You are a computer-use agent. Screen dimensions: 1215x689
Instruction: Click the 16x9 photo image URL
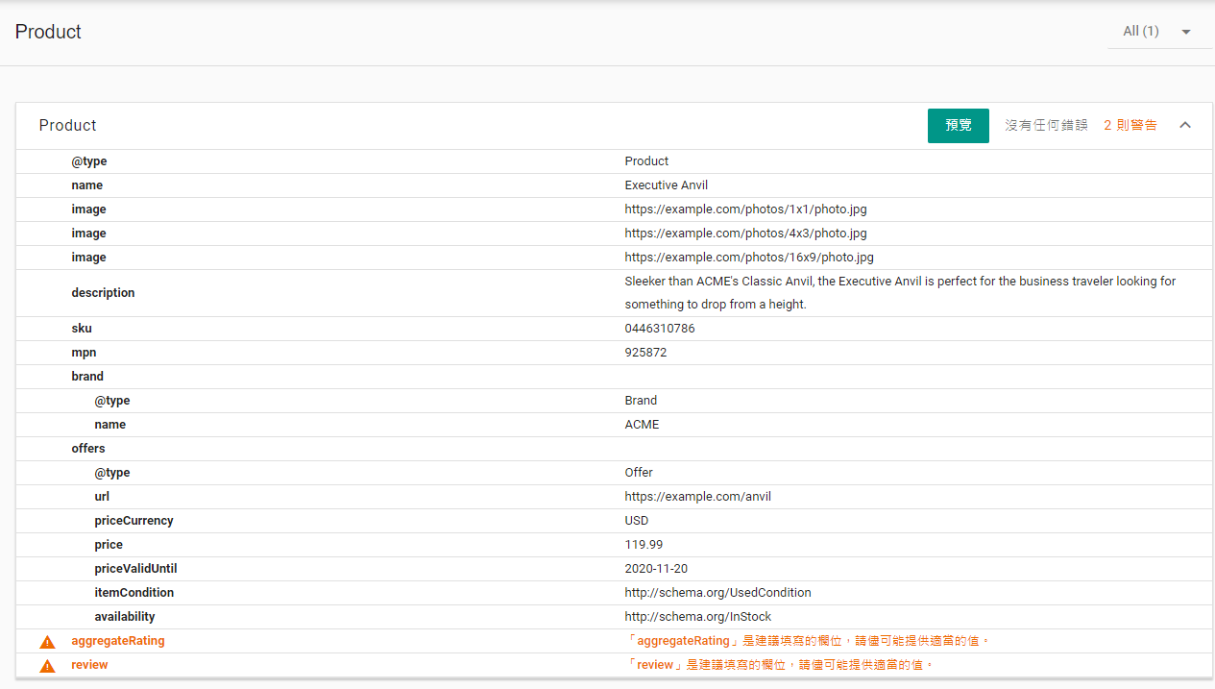[749, 258]
